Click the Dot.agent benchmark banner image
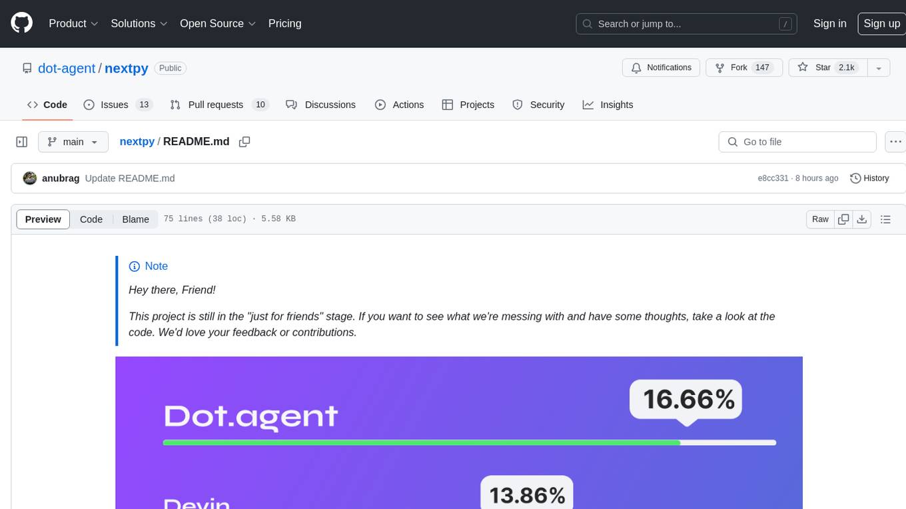Image resolution: width=906 pixels, height=509 pixels. [459, 433]
